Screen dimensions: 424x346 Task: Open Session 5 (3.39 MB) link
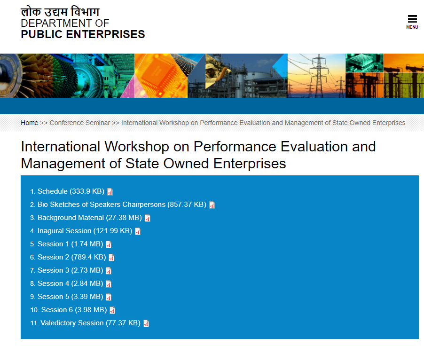click(x=71, y=297)
